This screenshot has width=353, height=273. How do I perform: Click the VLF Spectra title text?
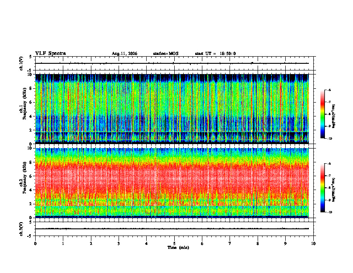tap(50, 54)
